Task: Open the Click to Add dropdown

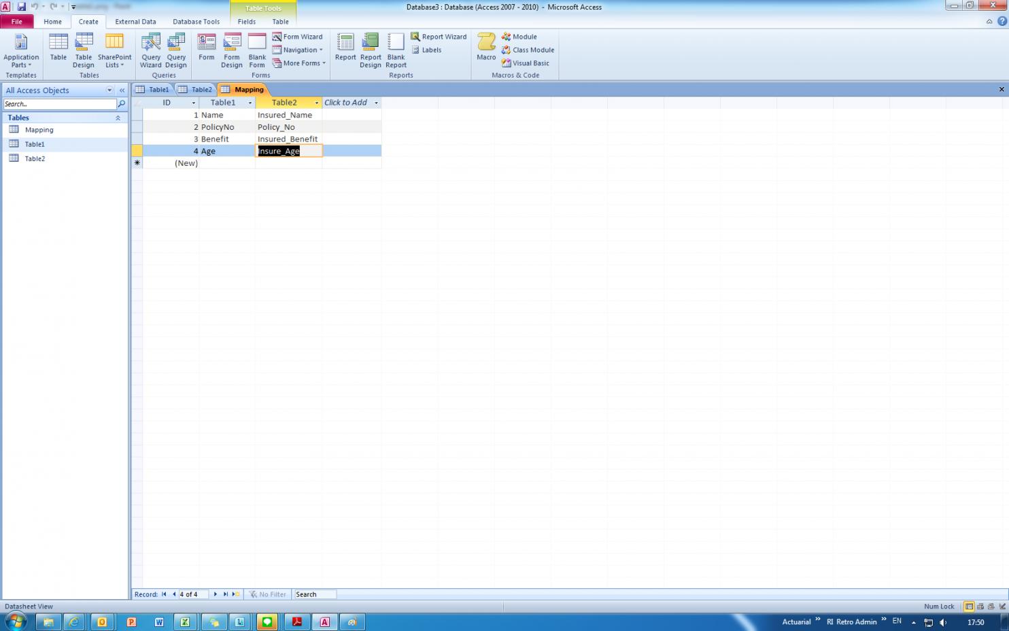Action: coord(376,103)
